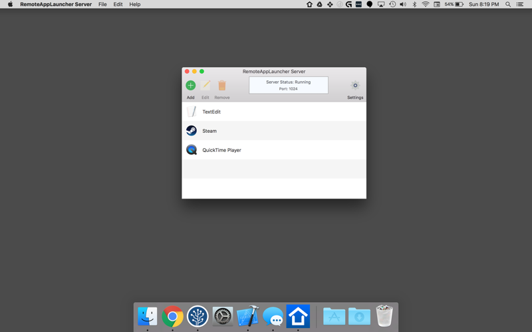Open the Help menu
This screenshot has height=332, width=532.
pos(135,5)
